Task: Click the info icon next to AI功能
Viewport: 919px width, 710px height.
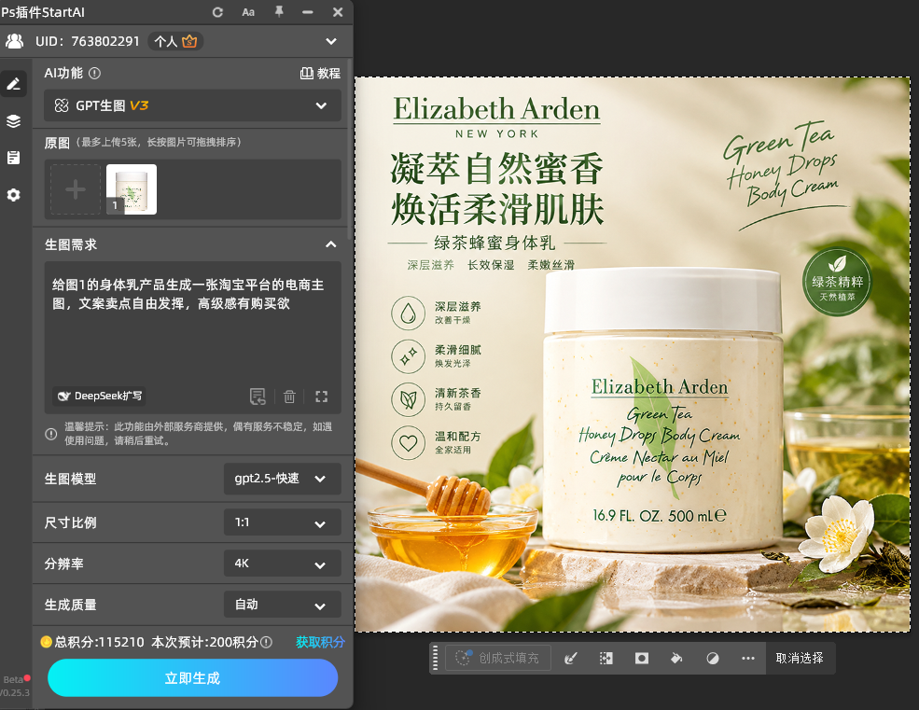Action: pos(94,74)
